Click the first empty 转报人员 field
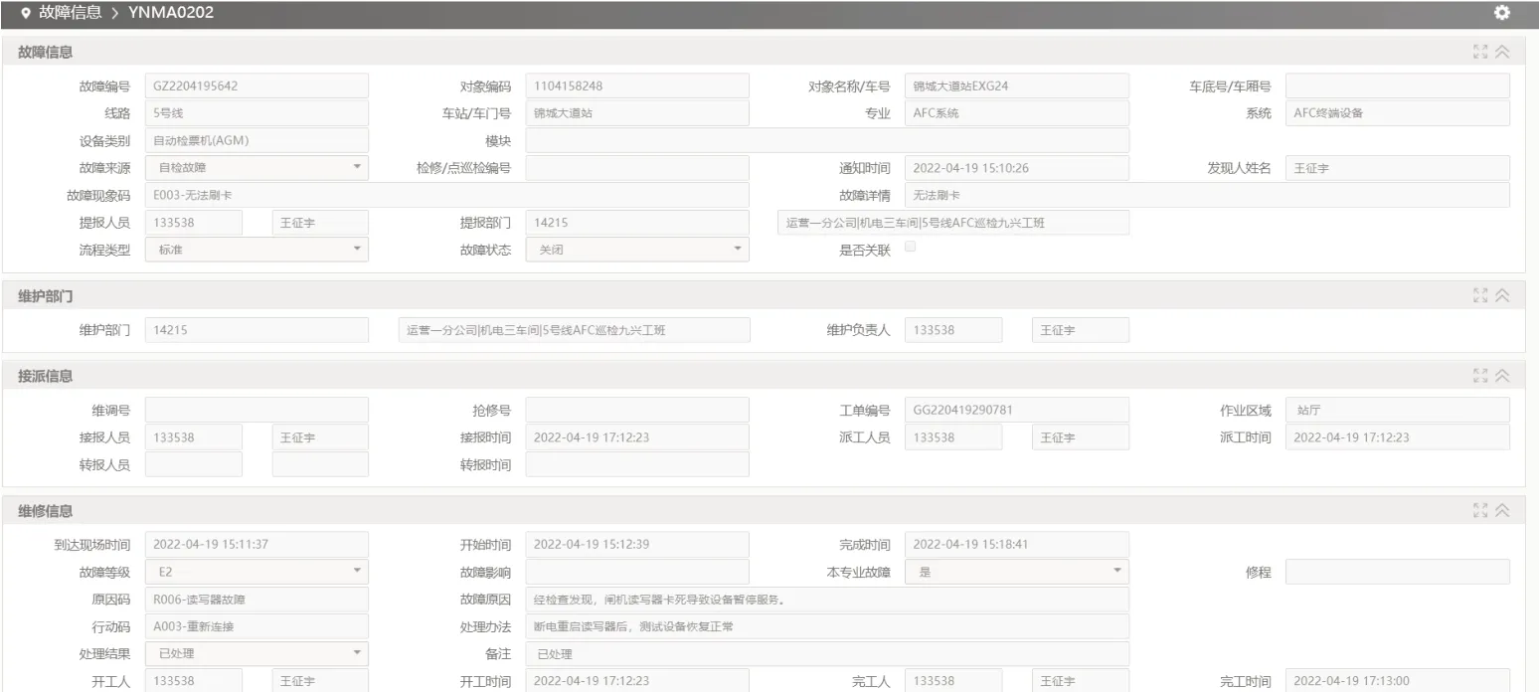The image size is (1539, 692). (x=194, y=464)
